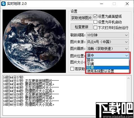The image size is (134, 118).
Task: Open the 刷新间隔 dropdown showing 10分钟
Action: 107,35
